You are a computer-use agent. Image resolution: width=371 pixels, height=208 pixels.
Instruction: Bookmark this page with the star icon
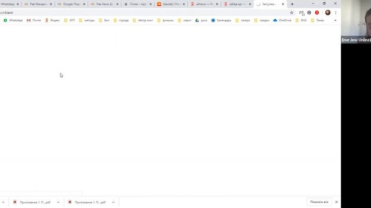click(x=292, y=13)
